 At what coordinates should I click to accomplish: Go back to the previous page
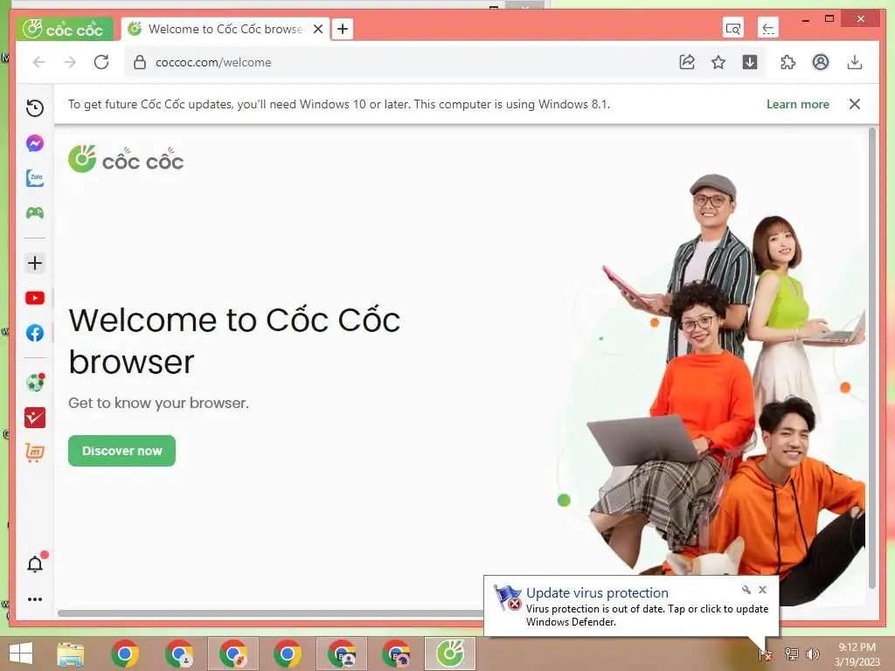(38, 62)
